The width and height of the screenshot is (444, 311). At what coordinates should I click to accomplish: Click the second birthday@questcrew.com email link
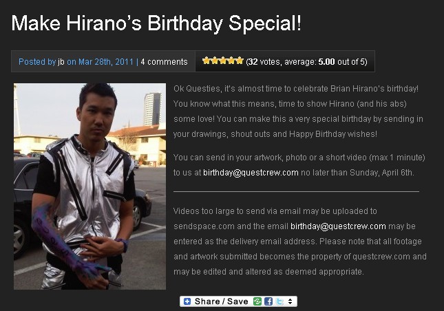coord(338,226)
